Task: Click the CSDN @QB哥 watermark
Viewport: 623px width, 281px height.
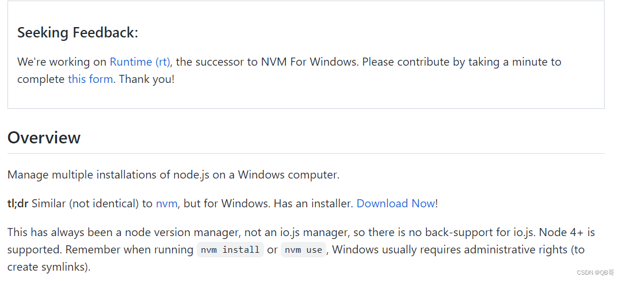Action: coord(595,273)
